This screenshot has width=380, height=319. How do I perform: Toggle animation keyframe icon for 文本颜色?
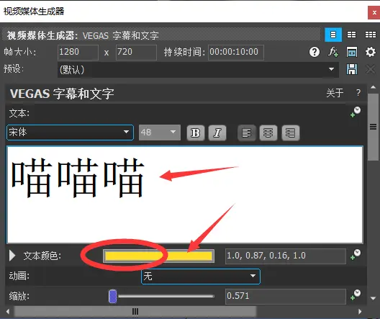pyautogui.click(x=356, y=254)
